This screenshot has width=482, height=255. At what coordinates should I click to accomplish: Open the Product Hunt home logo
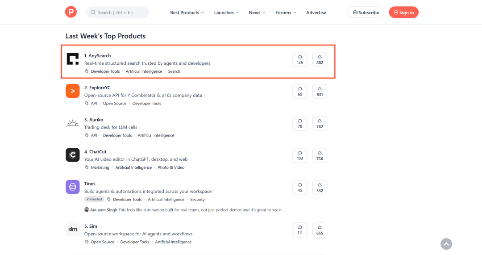click(71, 12)
